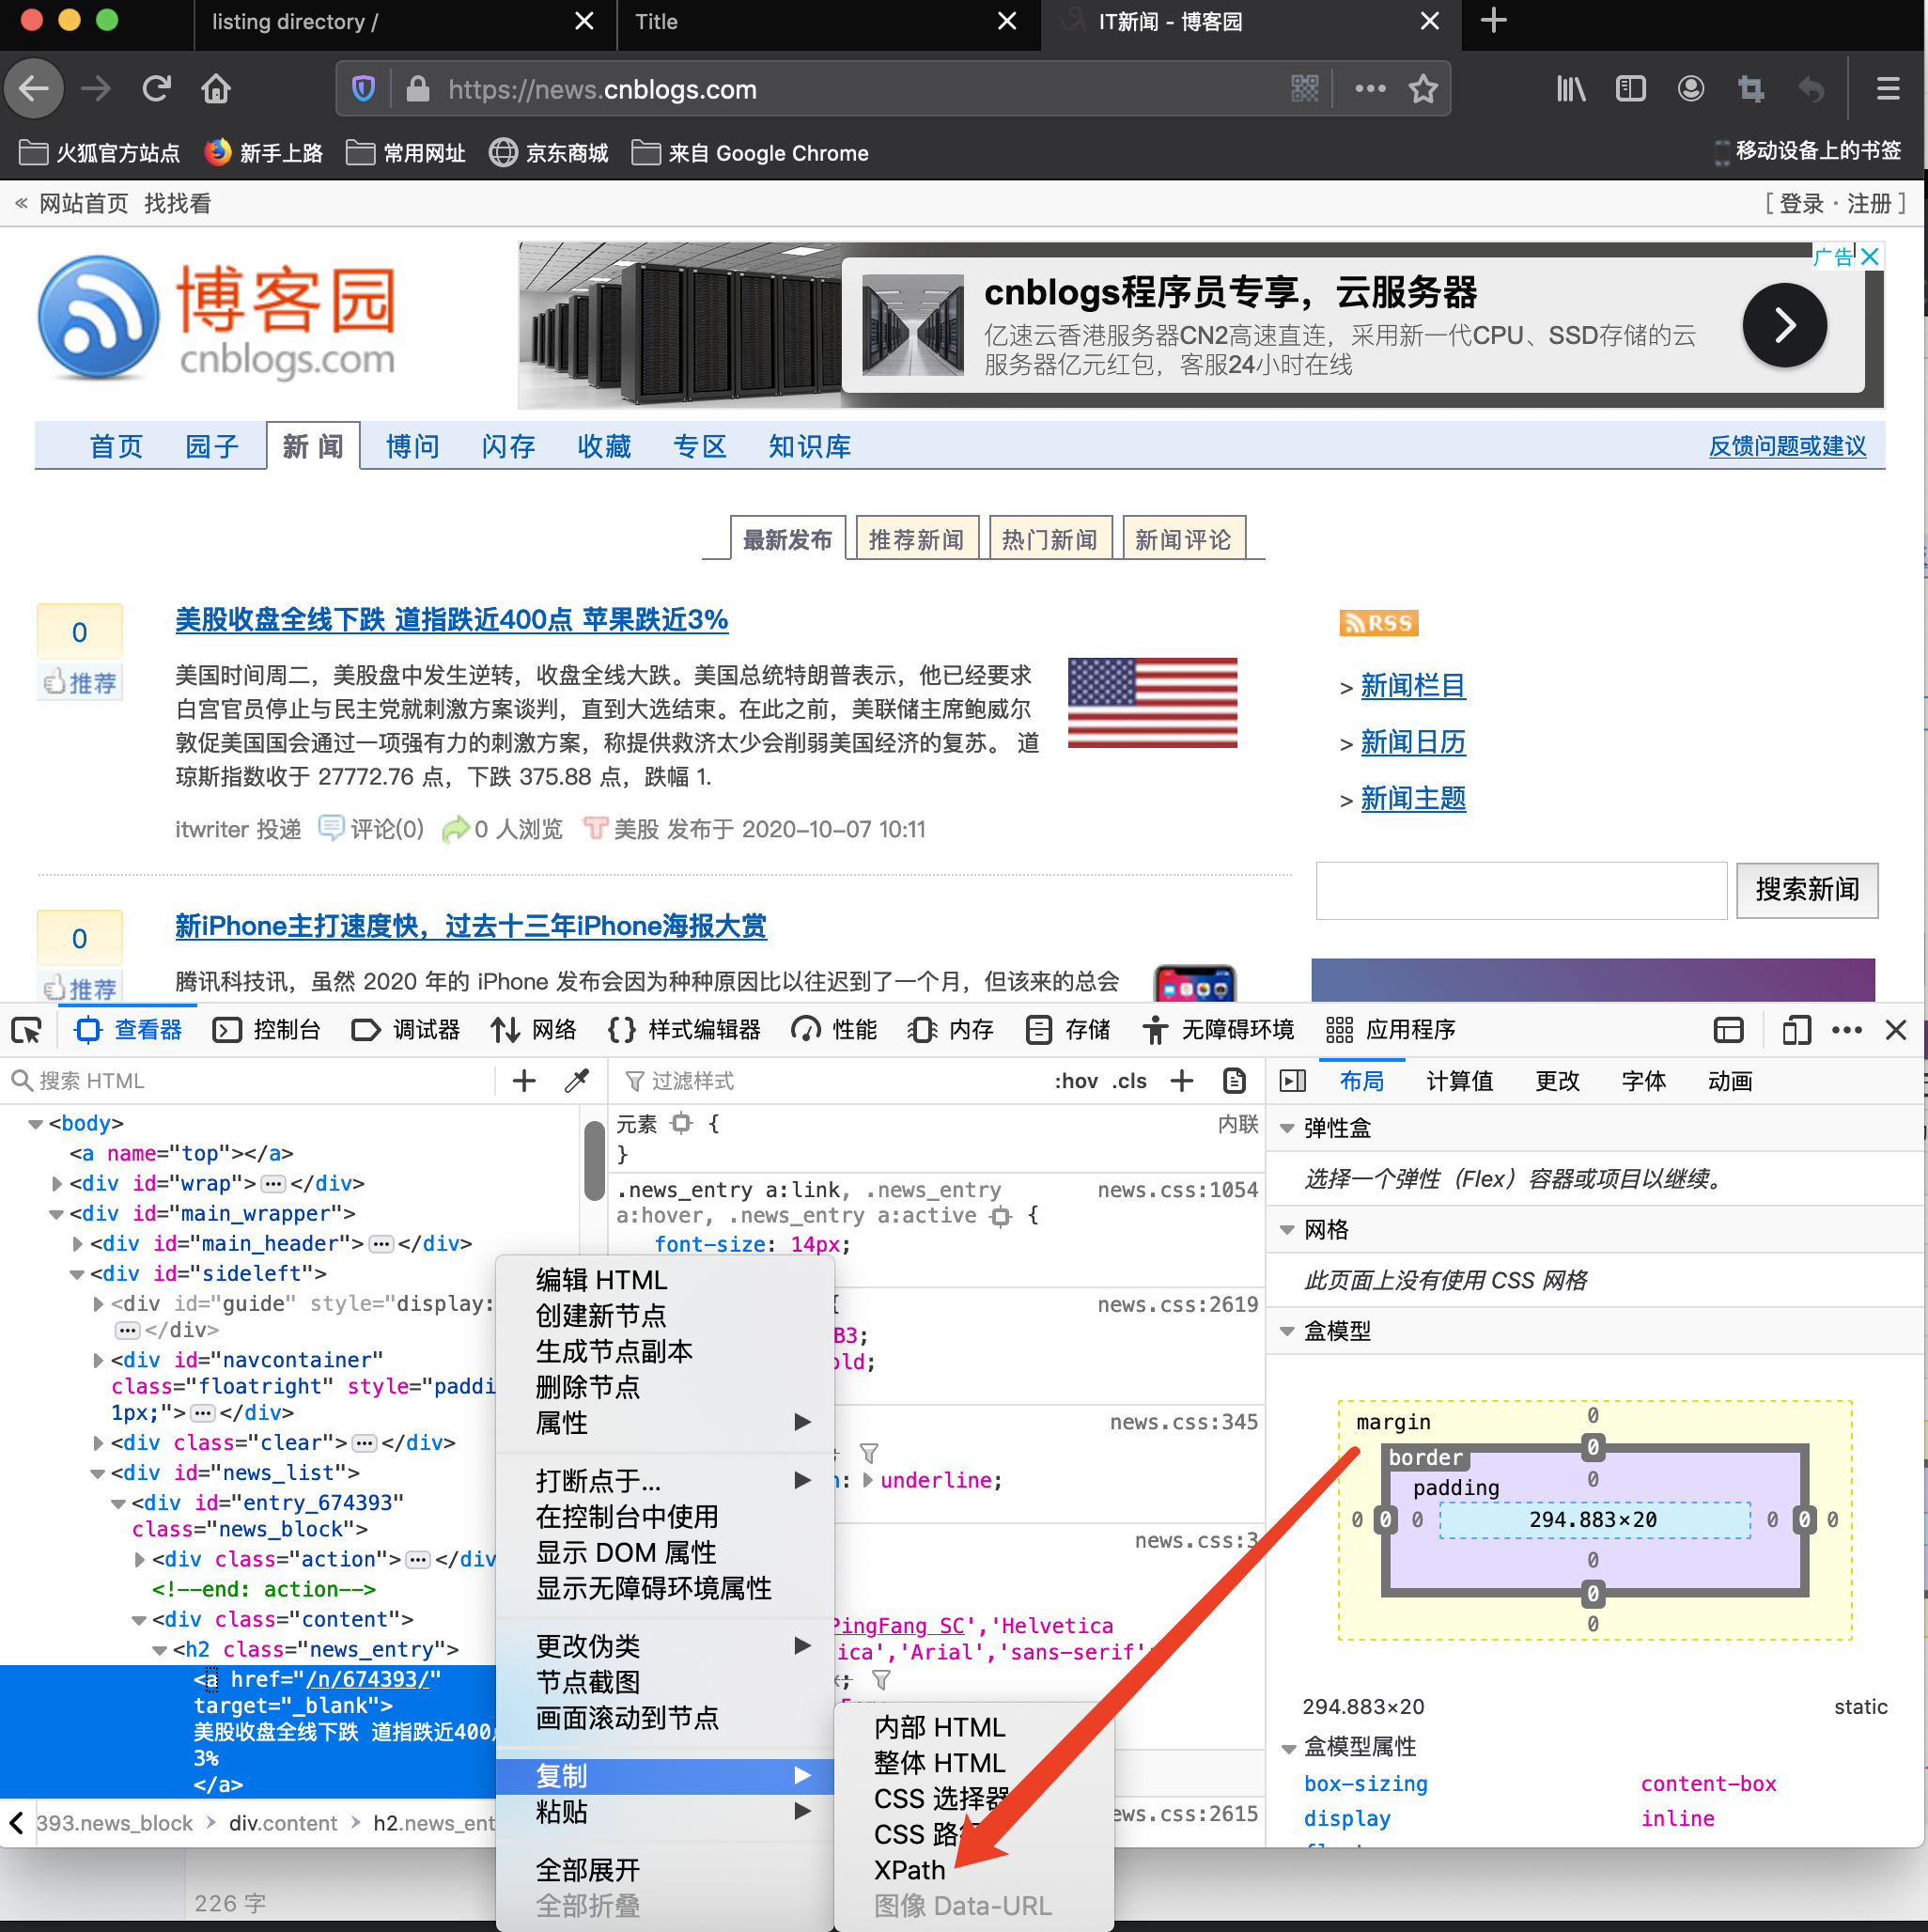Screen dimensions: 1928x1932
Task: Click the eyedropper color picker icon
Action: point(577,1081)
